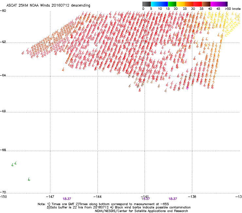Choose the brown 35-40 knots color segment
Screen dimensions: 242x213
[206, 4]
